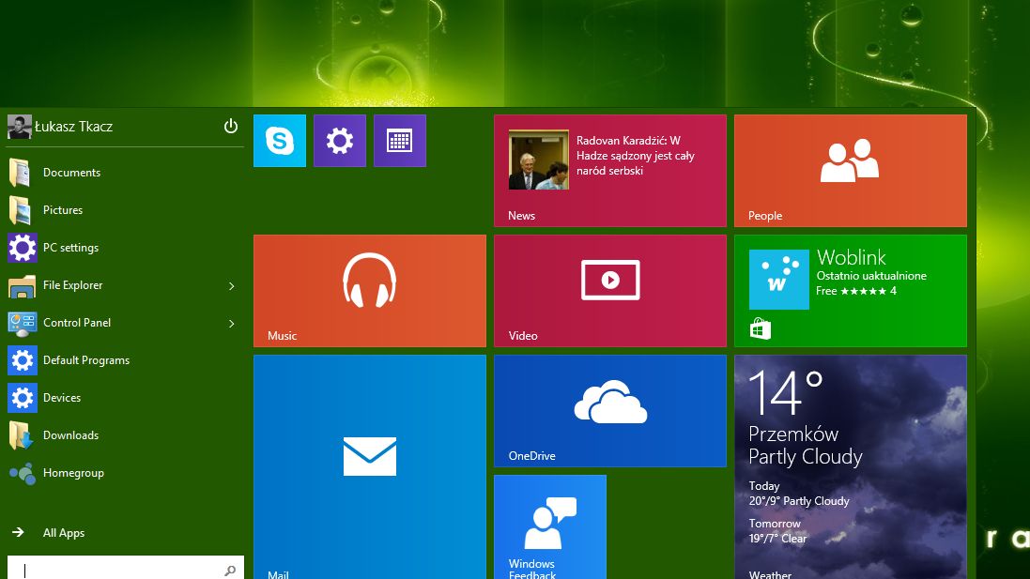The image size is (1030, 579).
Task: Click the Start menu search box
Action: 126,569
